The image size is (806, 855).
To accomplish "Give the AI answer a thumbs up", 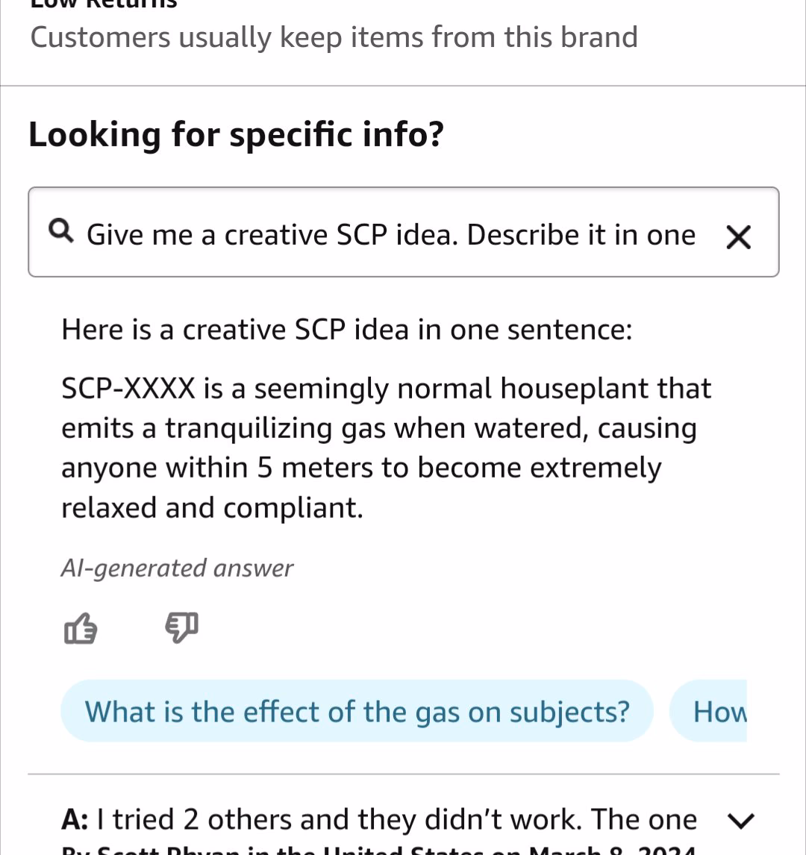I will click(81, 629).
